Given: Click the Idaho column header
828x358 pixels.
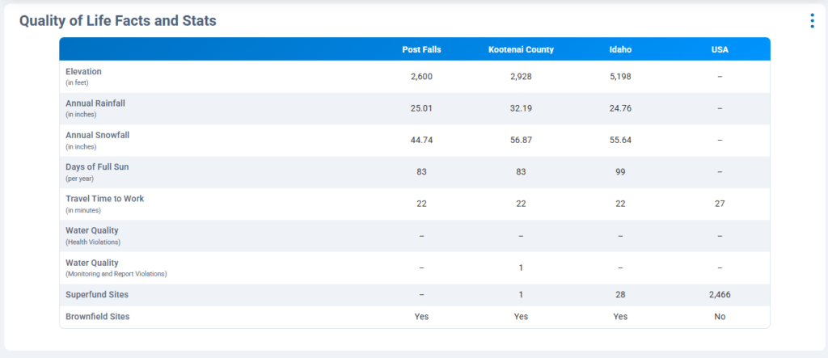Looking at the screenshot, I should pos(620,49).
